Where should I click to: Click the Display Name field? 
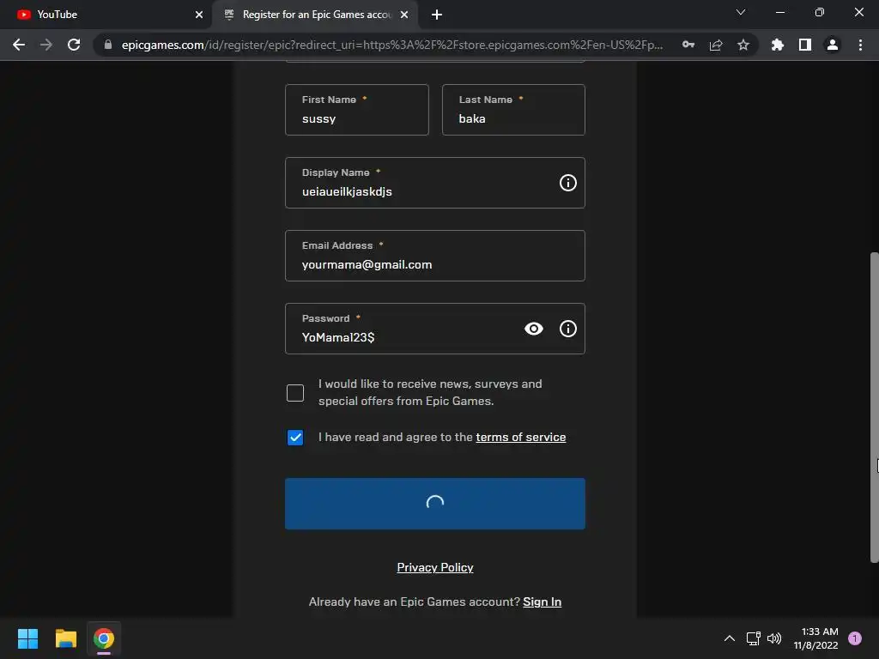tap(435, 183)
